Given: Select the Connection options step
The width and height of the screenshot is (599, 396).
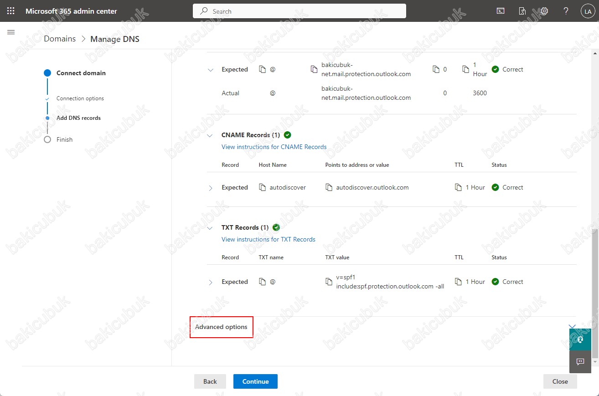Looking at the screenshot, I should 80,98.
